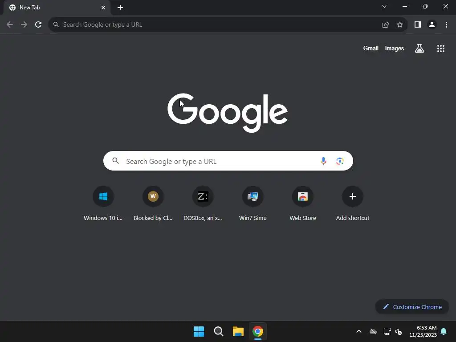Click the forward navigation arrow
Screen dimensions: 456x342
tap(24, 25)
